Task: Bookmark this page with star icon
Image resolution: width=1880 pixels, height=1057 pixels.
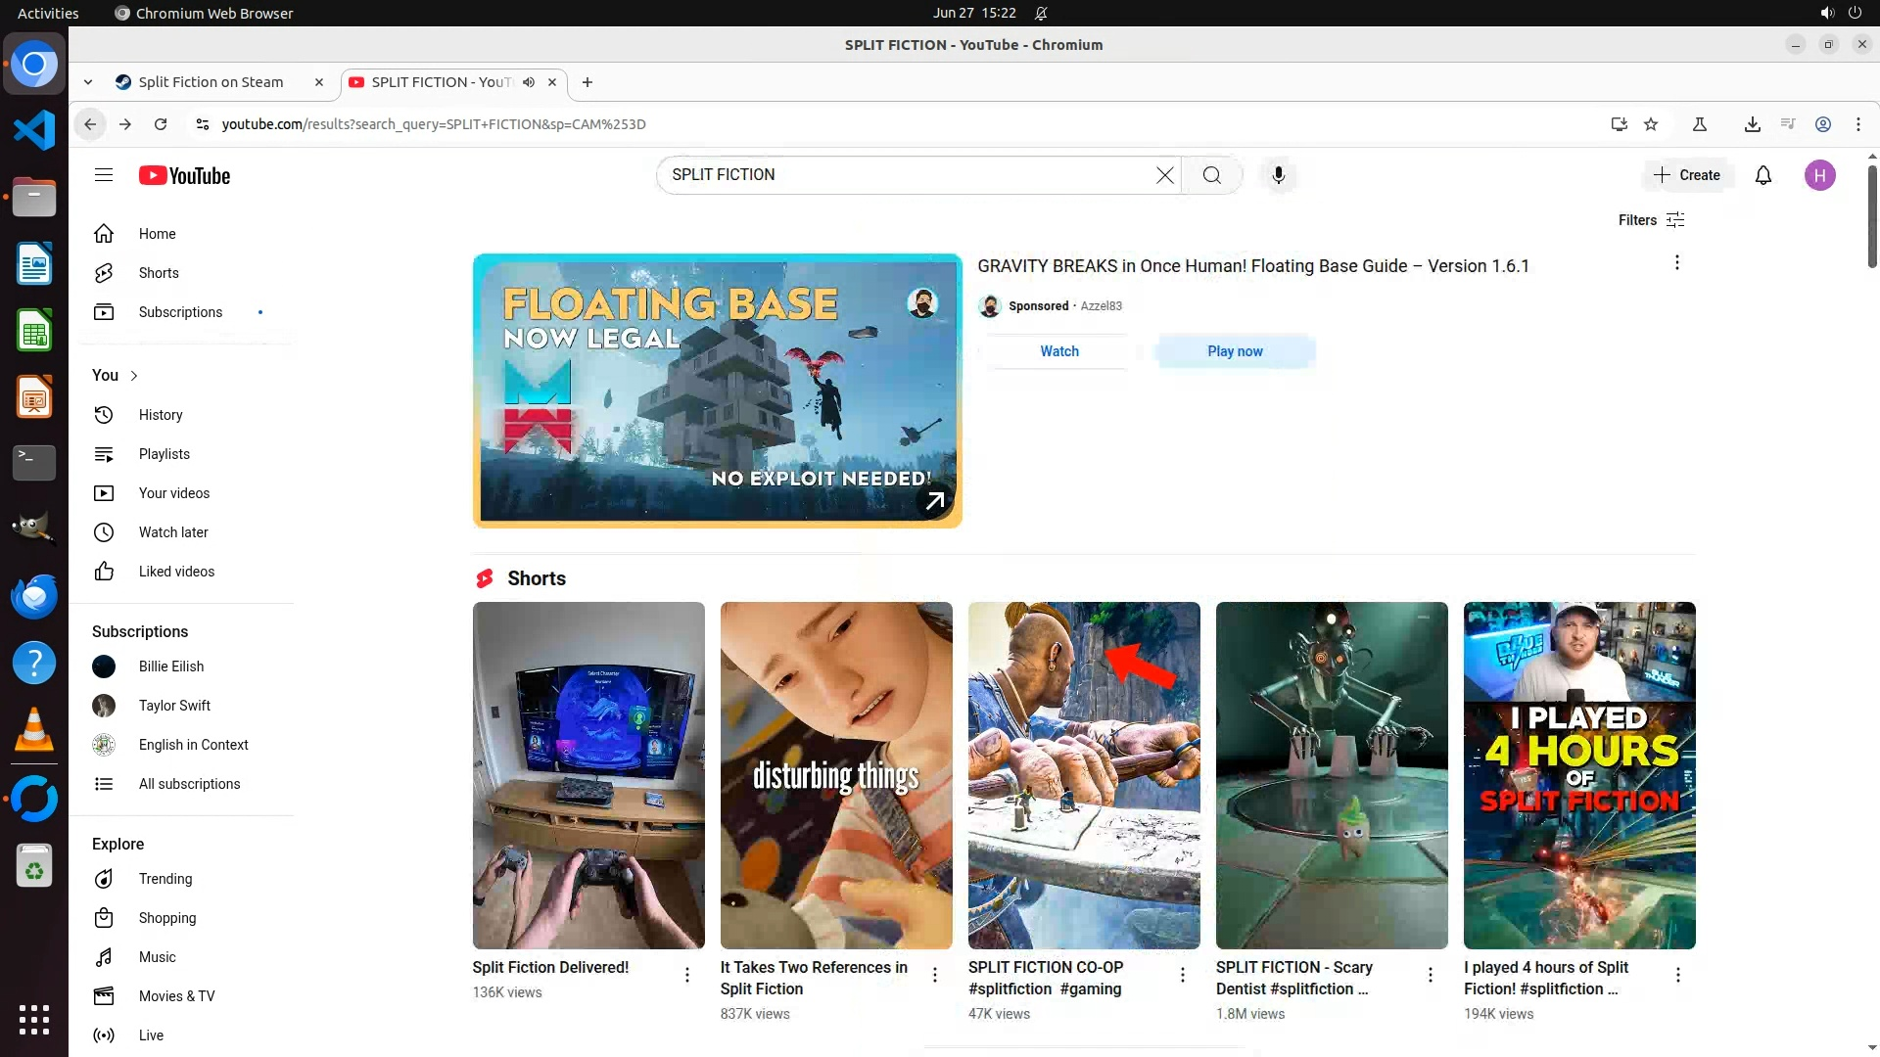Action: tap(1651, 124)
